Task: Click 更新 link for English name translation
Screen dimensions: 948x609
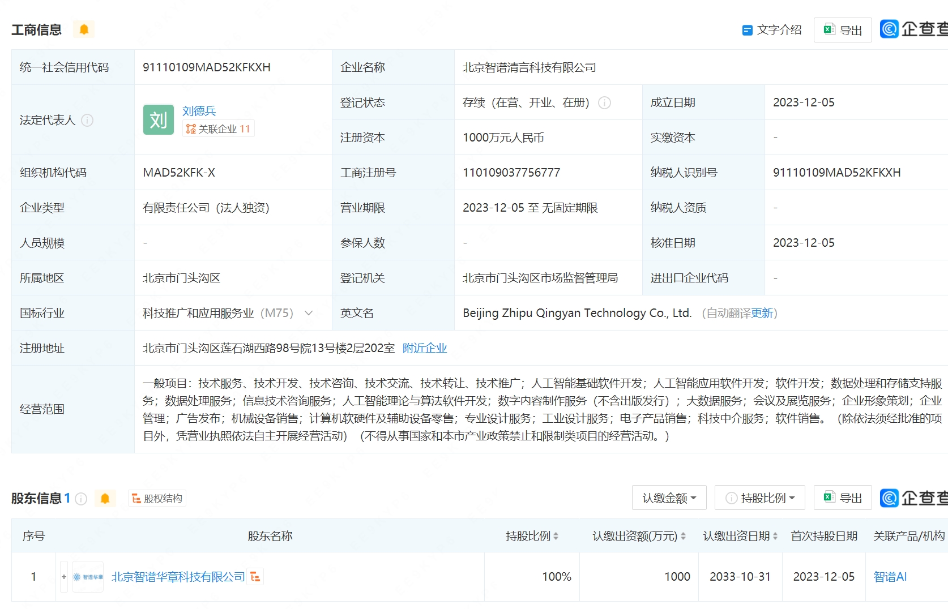Action: pyautogui.click(x=762, y=313)
